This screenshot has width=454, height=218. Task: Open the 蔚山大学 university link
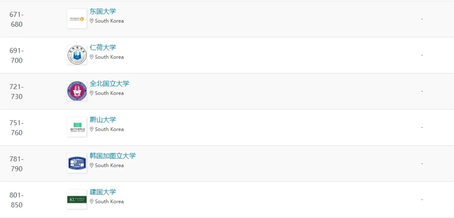[x=103, y=120]
